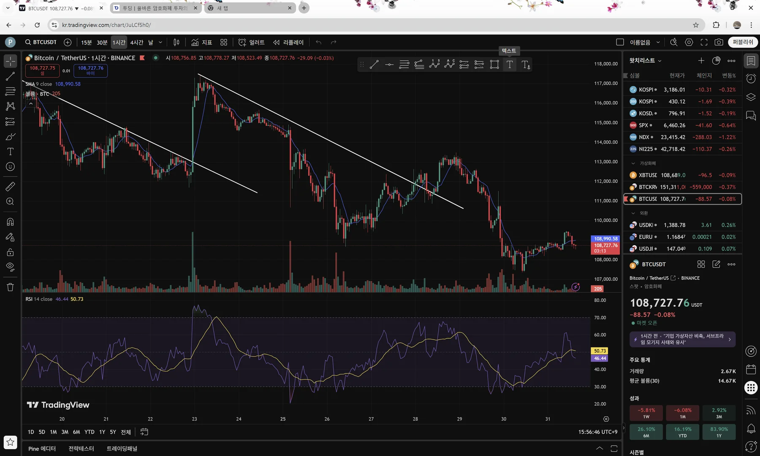Select the 1M date range button

pyautogui.click(x=53, y=432)
